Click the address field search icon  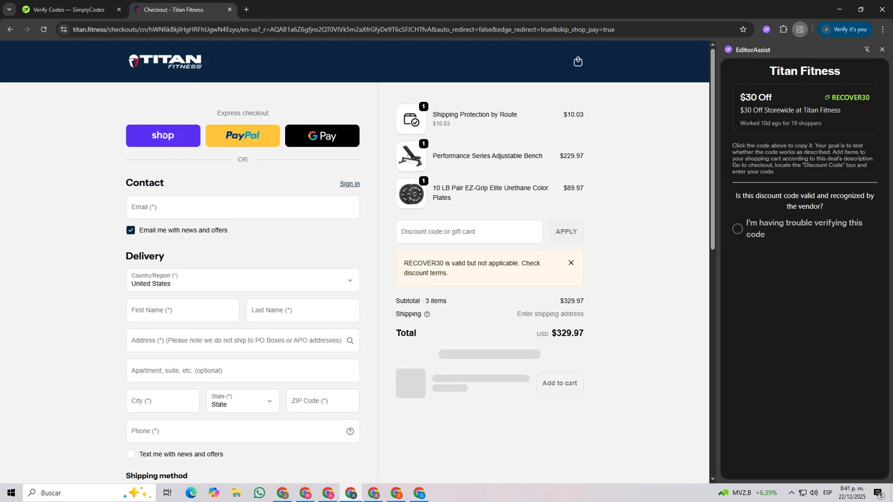(350, 341)
